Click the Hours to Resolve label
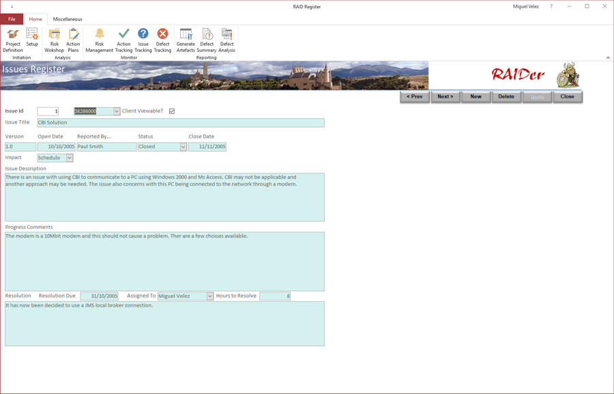The width and height of the screenshot is (614, 394). click(x=236, y=296)
